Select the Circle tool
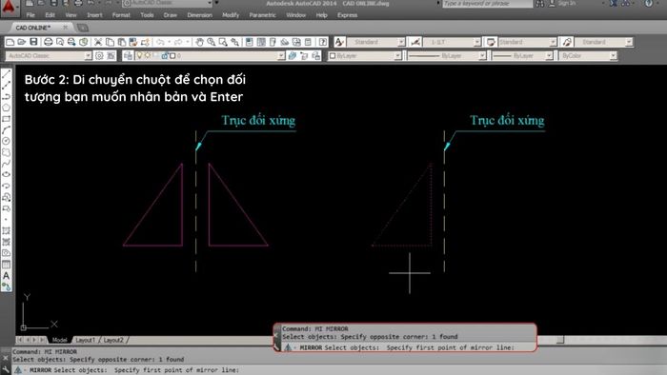This screenshot has height=375, width=667. (6, 141)
